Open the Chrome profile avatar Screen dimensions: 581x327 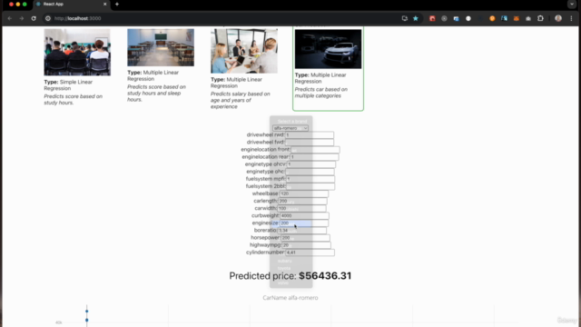pos(558,18)
